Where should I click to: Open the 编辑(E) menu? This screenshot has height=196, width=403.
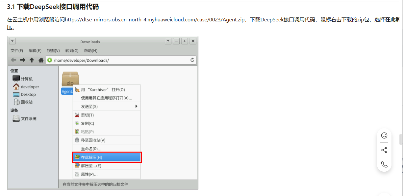[x=35, y=51]
